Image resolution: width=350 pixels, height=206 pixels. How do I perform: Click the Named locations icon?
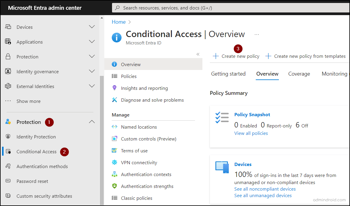114,127
